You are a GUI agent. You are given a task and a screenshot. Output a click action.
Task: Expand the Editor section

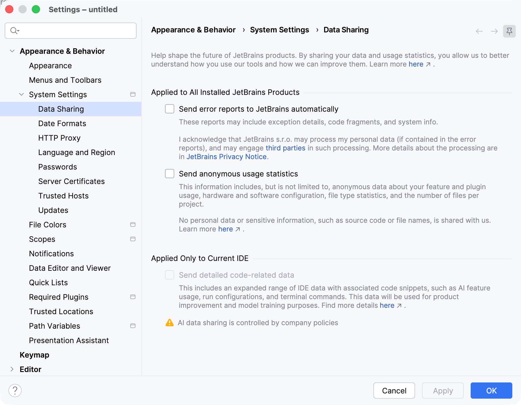[x=12, y=369]
